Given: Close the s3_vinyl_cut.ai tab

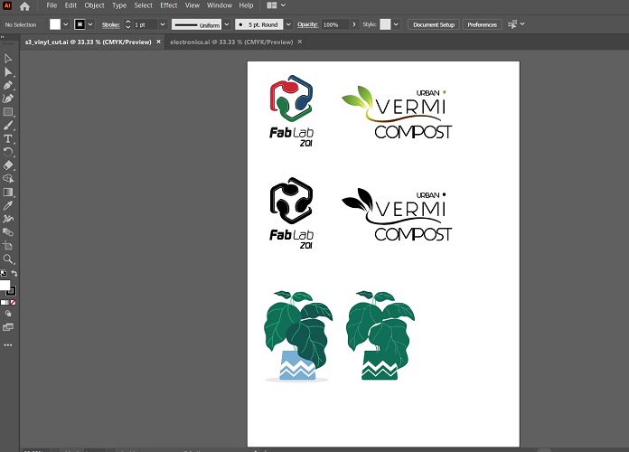Looking at the screenshot, I should 158,42.
